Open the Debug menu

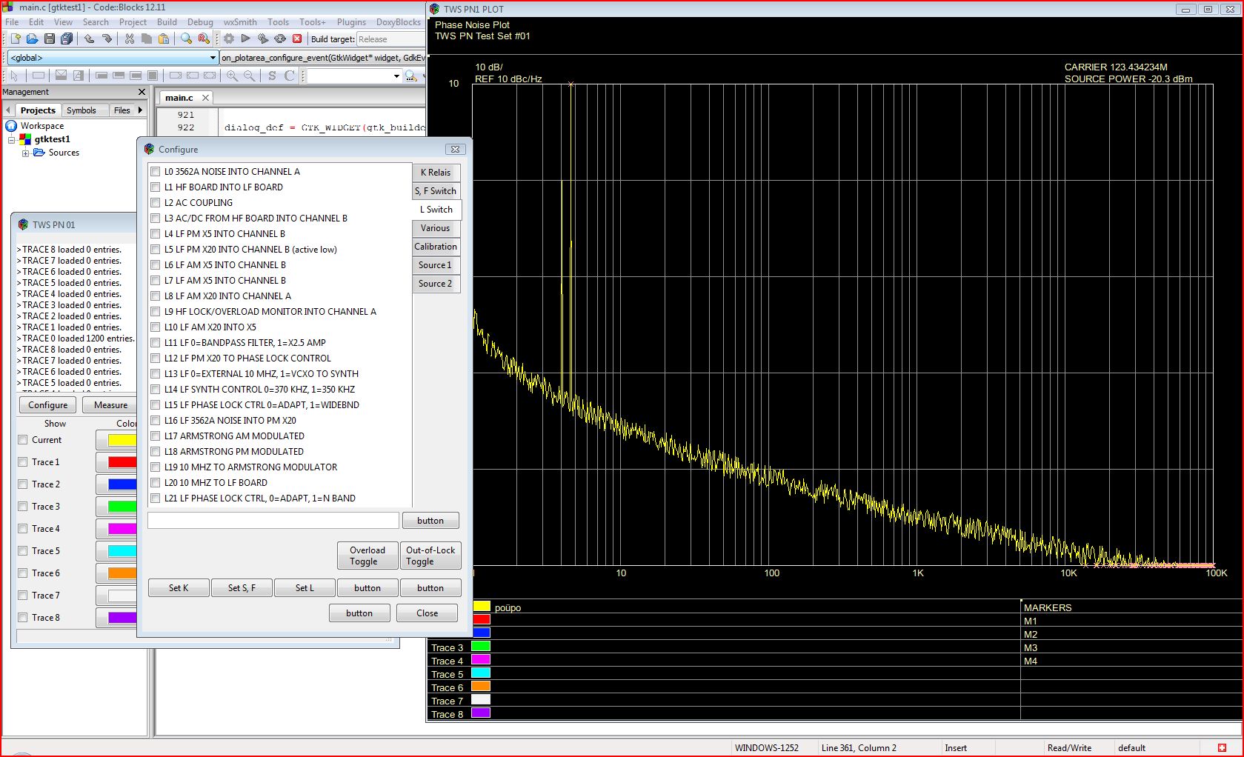(200, 22)
